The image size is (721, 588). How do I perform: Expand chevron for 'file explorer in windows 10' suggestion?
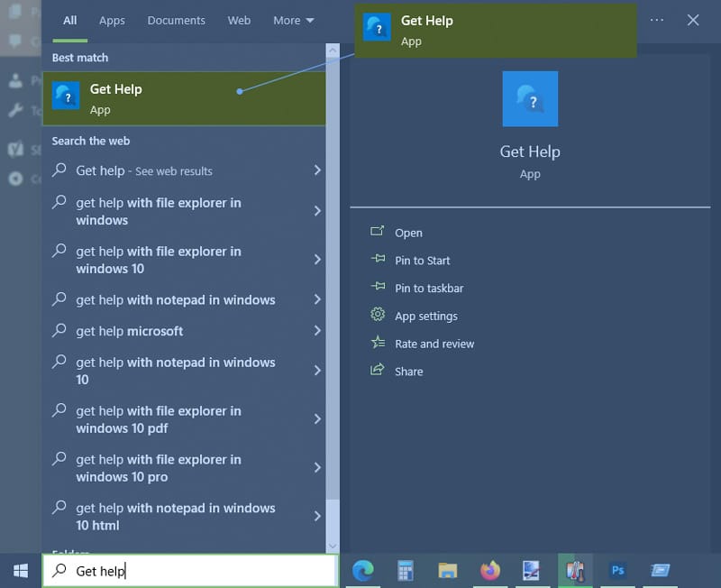317,260
